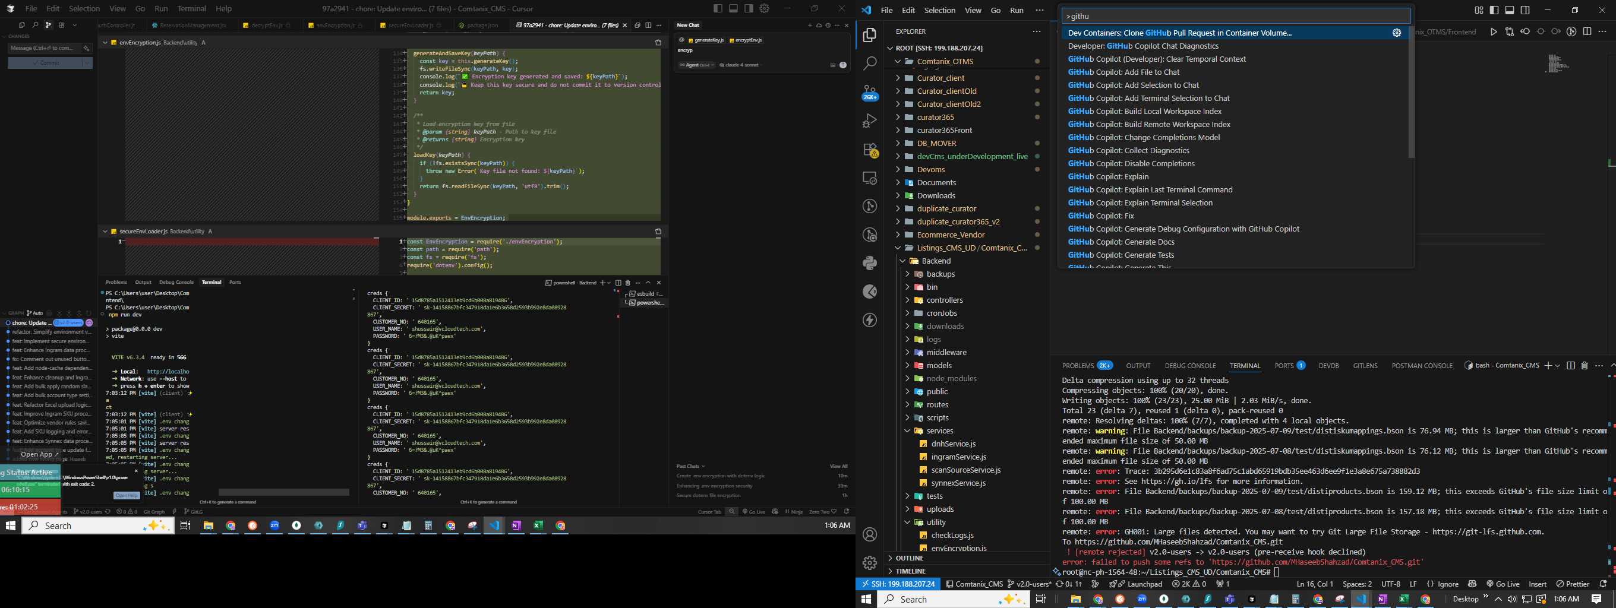This screenshot has width=1616, height=608.
Task: Click Commit button in Cursor source control
Action: point(45,63)
